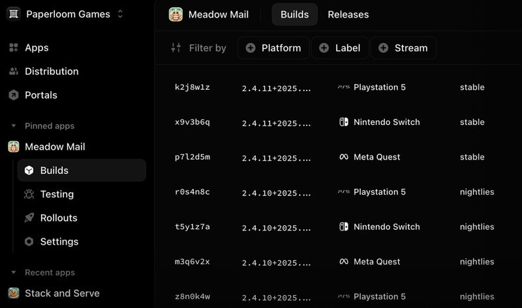Screen dimensions: 522x308
Task: Select Builds in the sidebar
Action: (x=82, y=171)
